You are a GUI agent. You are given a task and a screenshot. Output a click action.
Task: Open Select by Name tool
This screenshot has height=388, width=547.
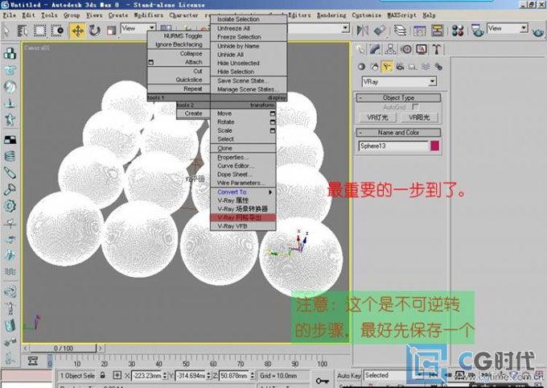coord(23,31)
